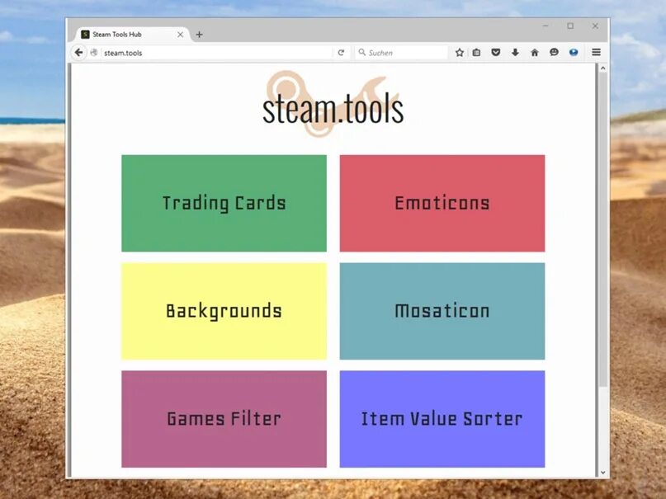This screenshot has width=666, height=499.
Task: Close the browser window
Action: coord(595,26)
